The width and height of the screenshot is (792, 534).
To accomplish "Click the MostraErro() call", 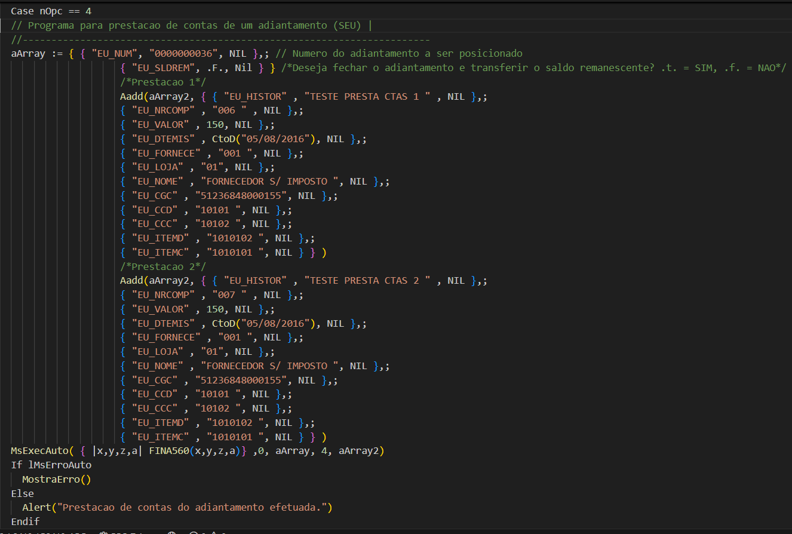I will pyautogui.click(x=56, y=479).
